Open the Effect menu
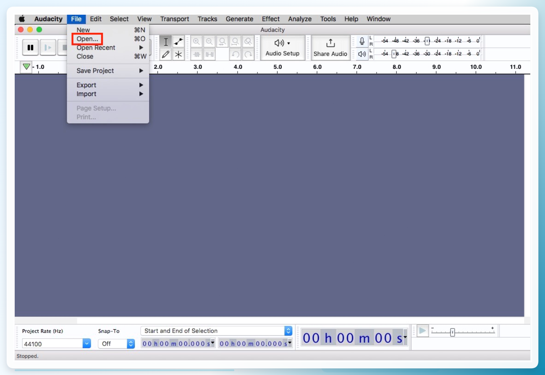This screenshot has height=375, width=545. coord(271,19)
